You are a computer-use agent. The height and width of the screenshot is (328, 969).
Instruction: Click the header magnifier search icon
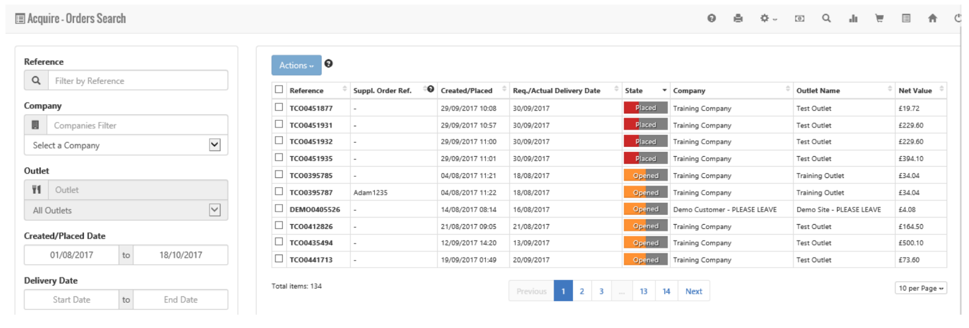(826, 18)
